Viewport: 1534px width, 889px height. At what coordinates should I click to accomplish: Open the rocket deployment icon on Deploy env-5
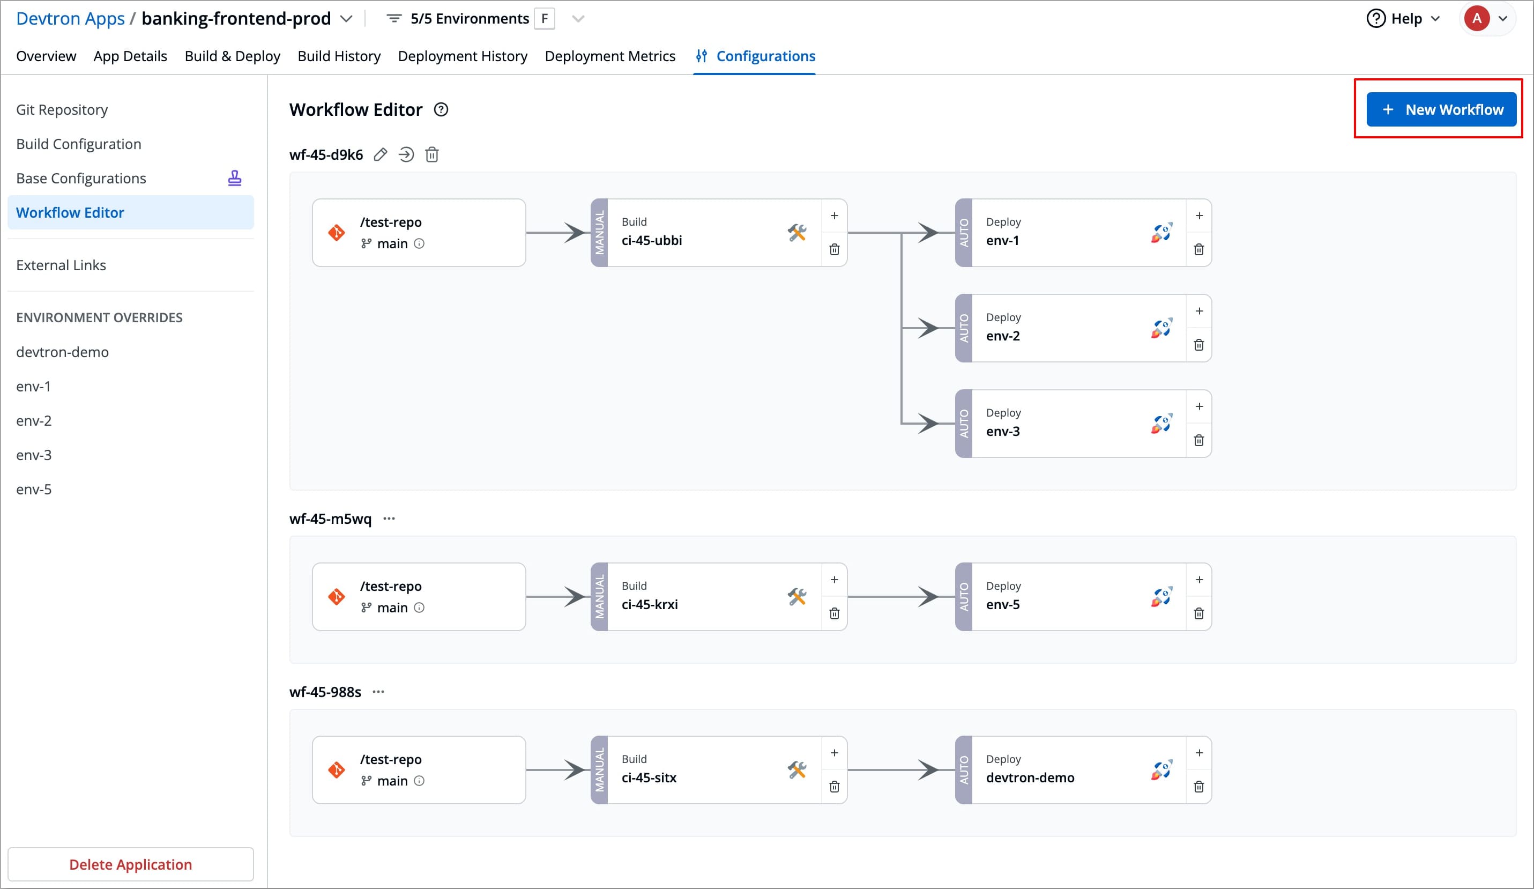coord(1161,596)
